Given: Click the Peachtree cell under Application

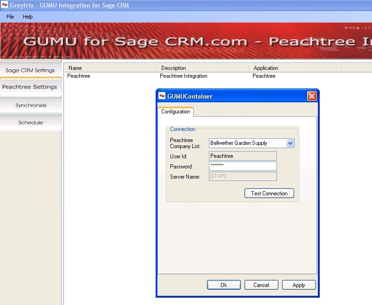Looking at the screenshot, I should coord(264,76).
